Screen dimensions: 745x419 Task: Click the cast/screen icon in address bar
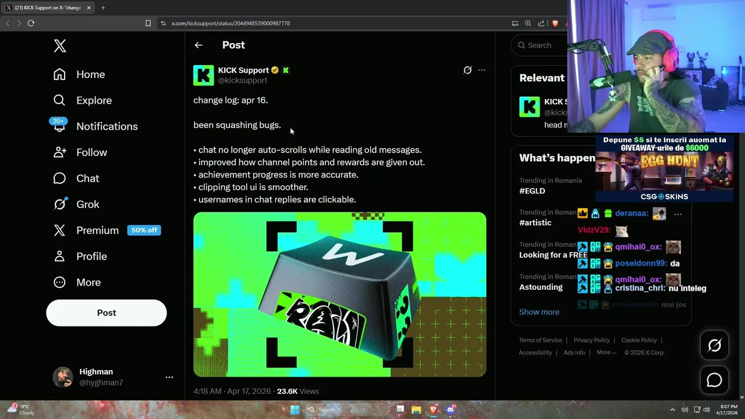515,23
